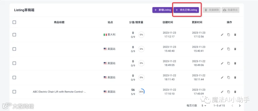Edit the listing created 18:11:43
This screenshot has height=111, width=258.
[x=222, y=77]
